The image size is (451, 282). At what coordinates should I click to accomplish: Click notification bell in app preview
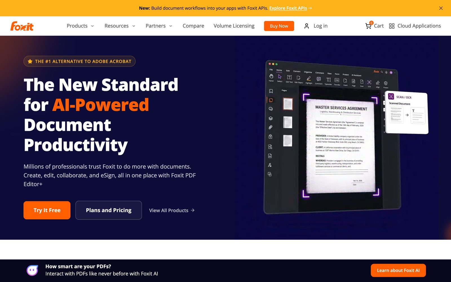coord(386,72)
